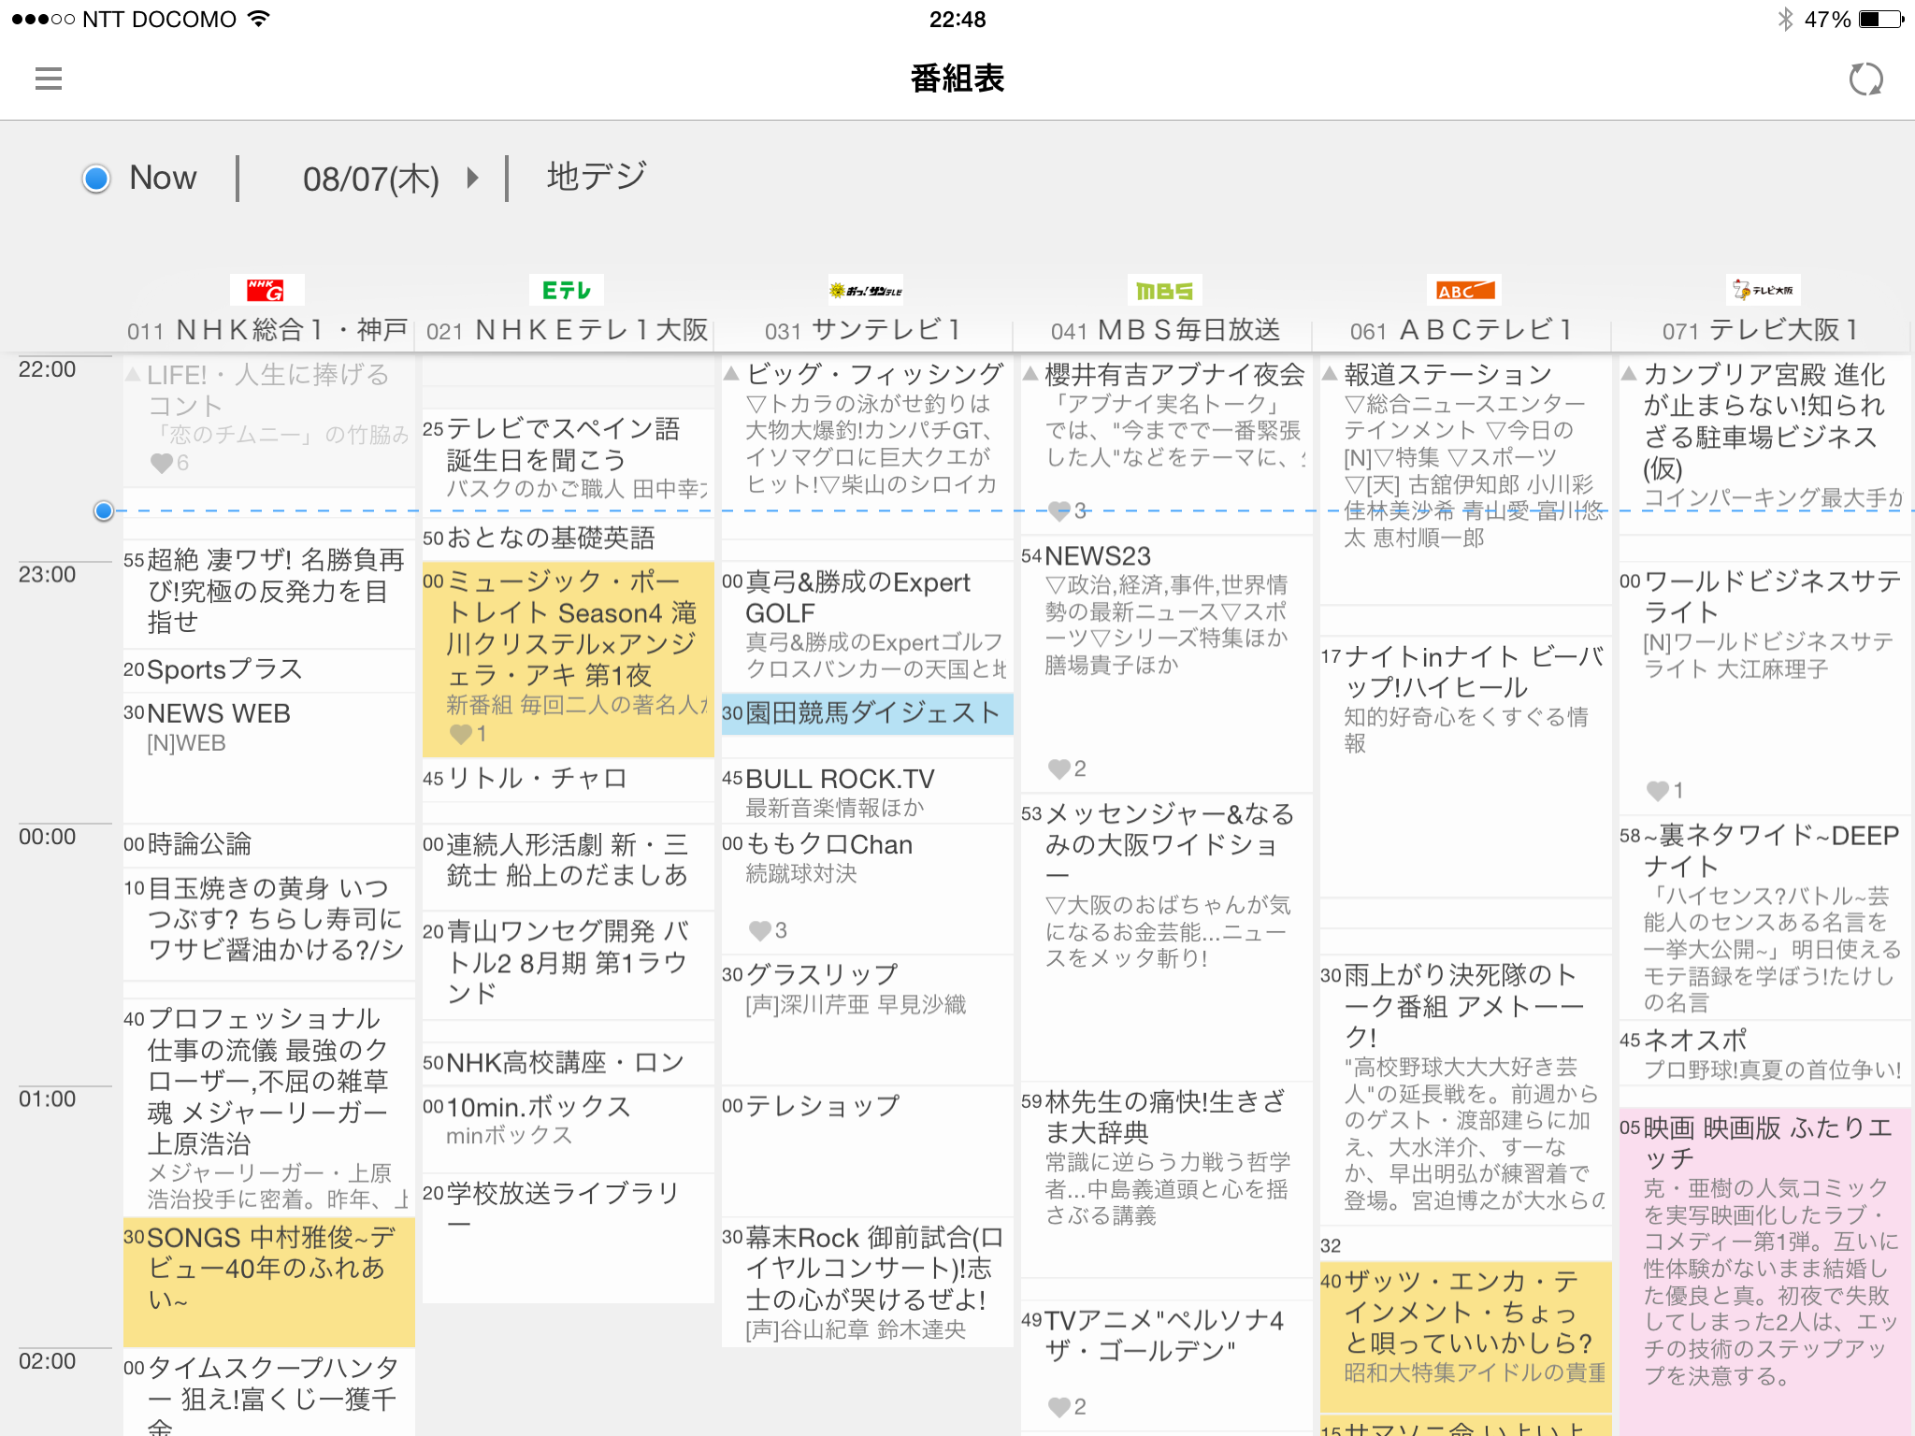The width and height of the screenshot is (1915, 1436).
Task: Select channel 021 NHK Eテレ1大阪 header
Action: click(567, 330)
